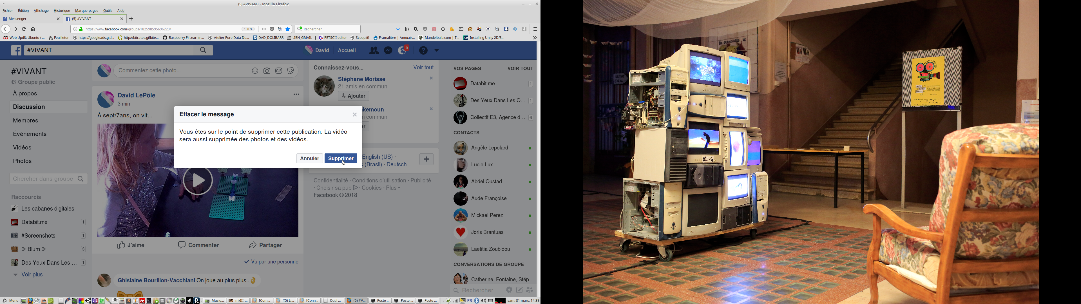Image resolution: width=1081 pixels, height=304 pixels.
Task: Play the video in the post
Action: click(x=198, y=181)
